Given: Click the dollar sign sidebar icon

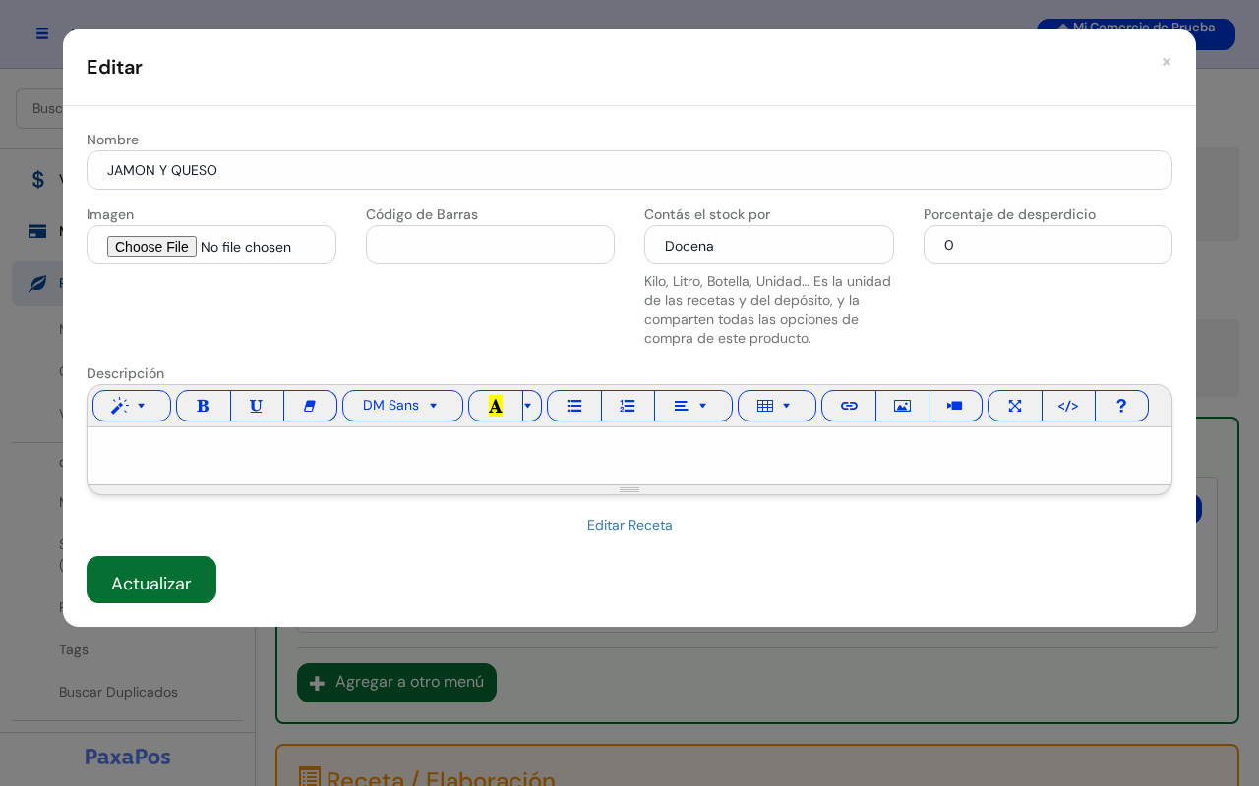Looking at the screenshot, I should tap(37, 179).
